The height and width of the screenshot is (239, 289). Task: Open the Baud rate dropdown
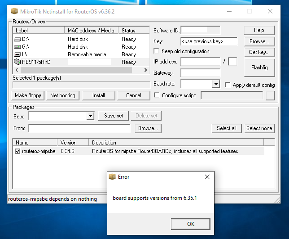tap(216, 84)
